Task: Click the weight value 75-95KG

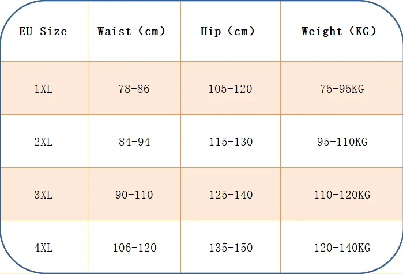Action: click(x=342, y=89)
